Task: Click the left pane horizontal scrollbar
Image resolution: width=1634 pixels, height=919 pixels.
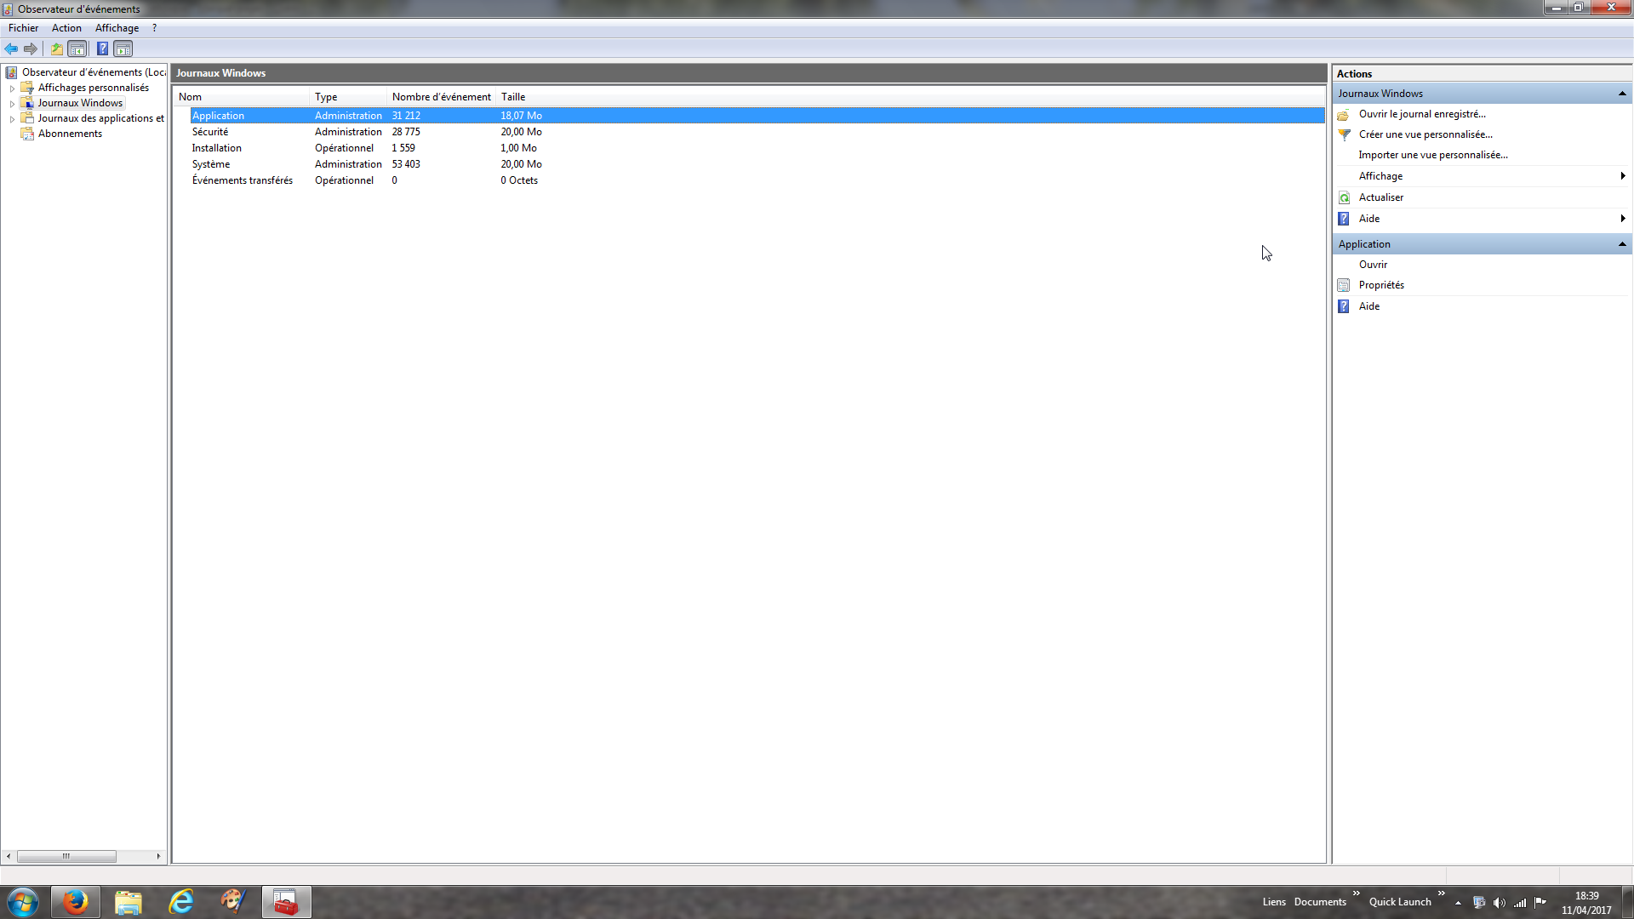Action: point(66,857)
